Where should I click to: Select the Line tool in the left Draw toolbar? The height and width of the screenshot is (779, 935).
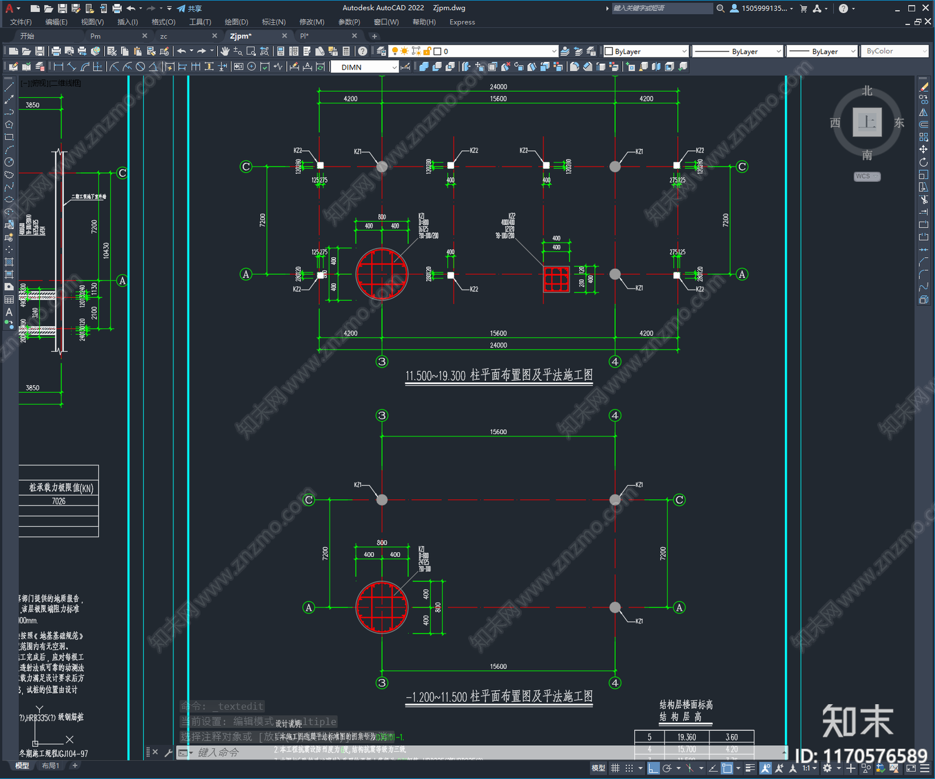(9, 87)
